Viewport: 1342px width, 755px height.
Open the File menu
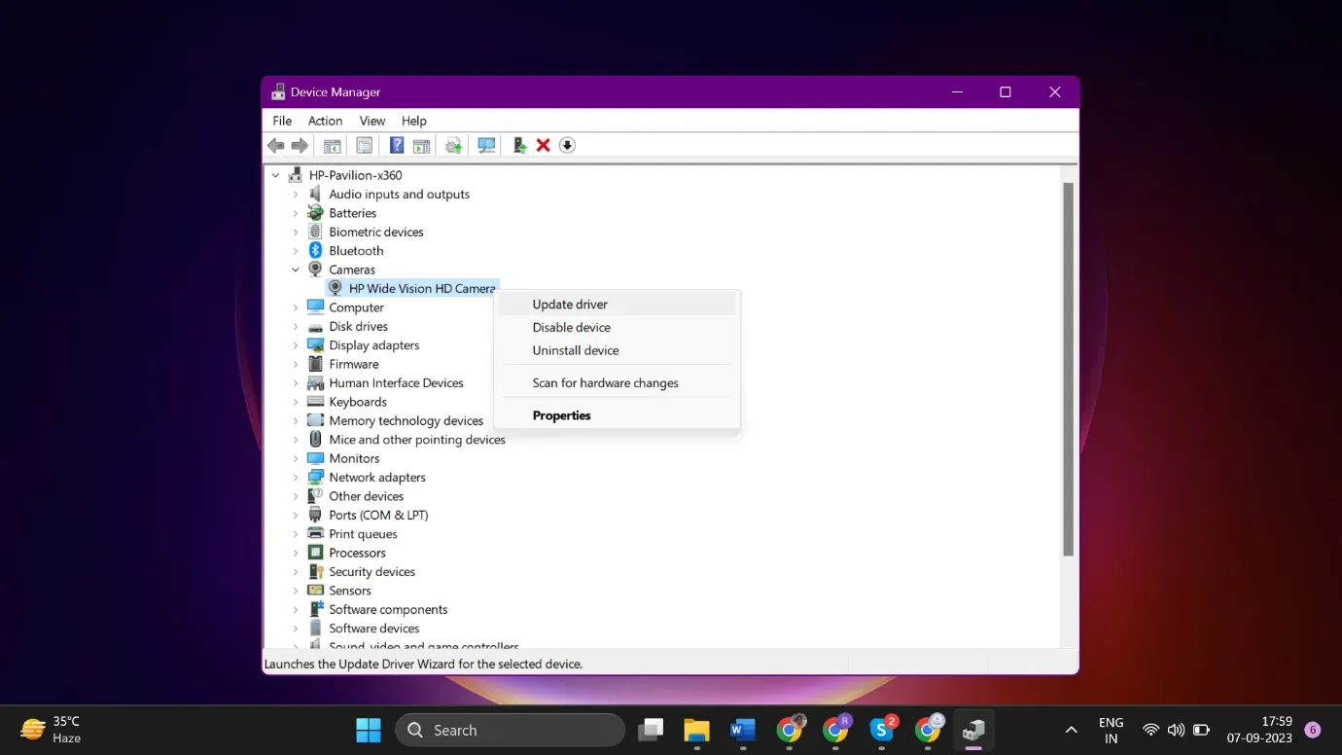[x=282, y=121]
